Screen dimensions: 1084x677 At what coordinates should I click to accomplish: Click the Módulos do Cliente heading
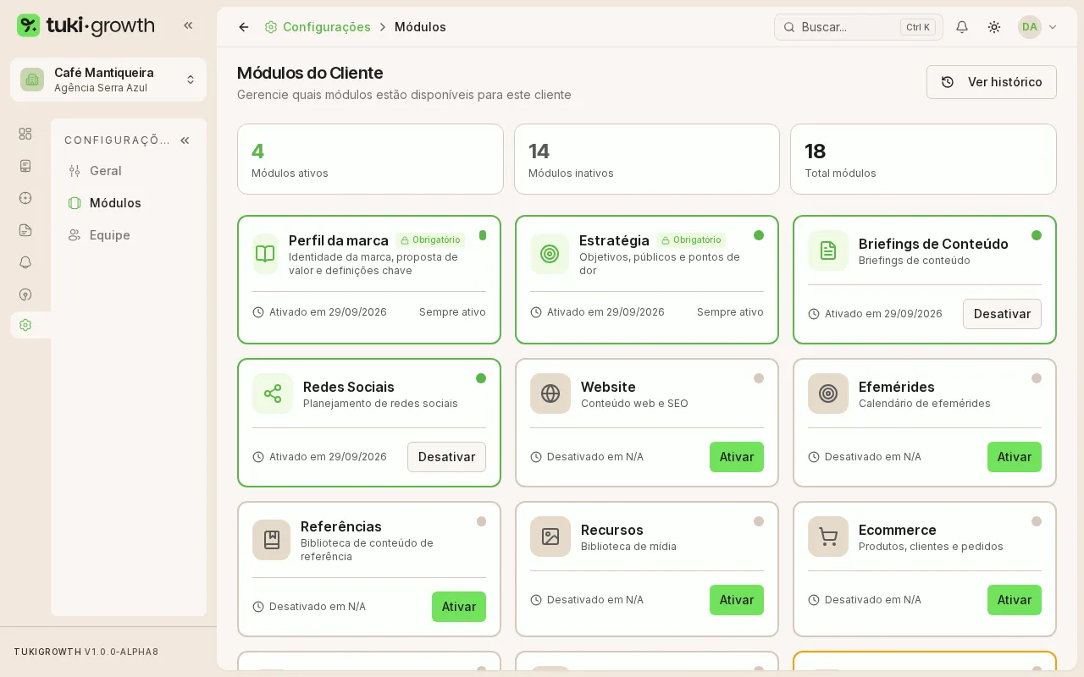click(x=310, y=73)
